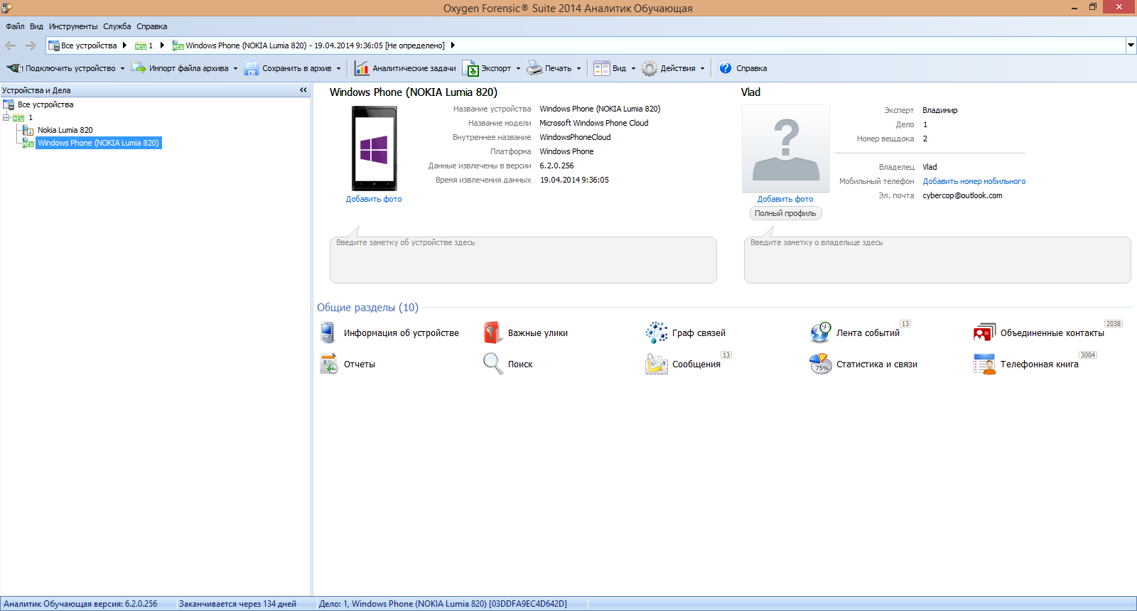Select Все устройства in the tree
Viewport: 1137px width, 611px height.
(45, 104)
